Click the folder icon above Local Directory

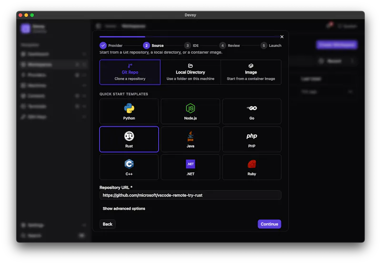point(190,66)
